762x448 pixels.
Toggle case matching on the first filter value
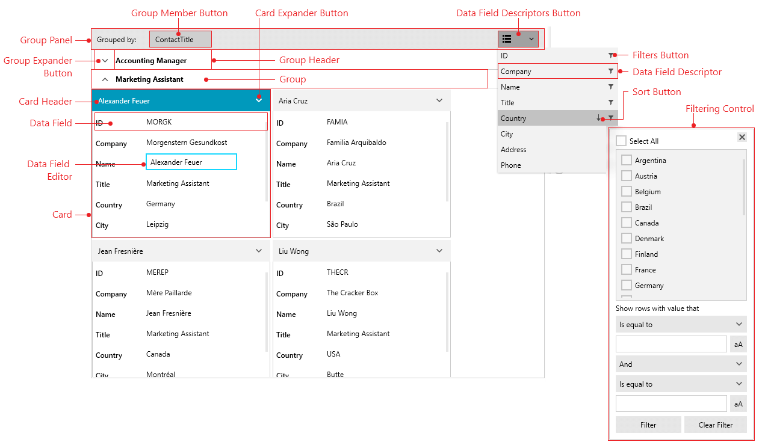point(738,343)
